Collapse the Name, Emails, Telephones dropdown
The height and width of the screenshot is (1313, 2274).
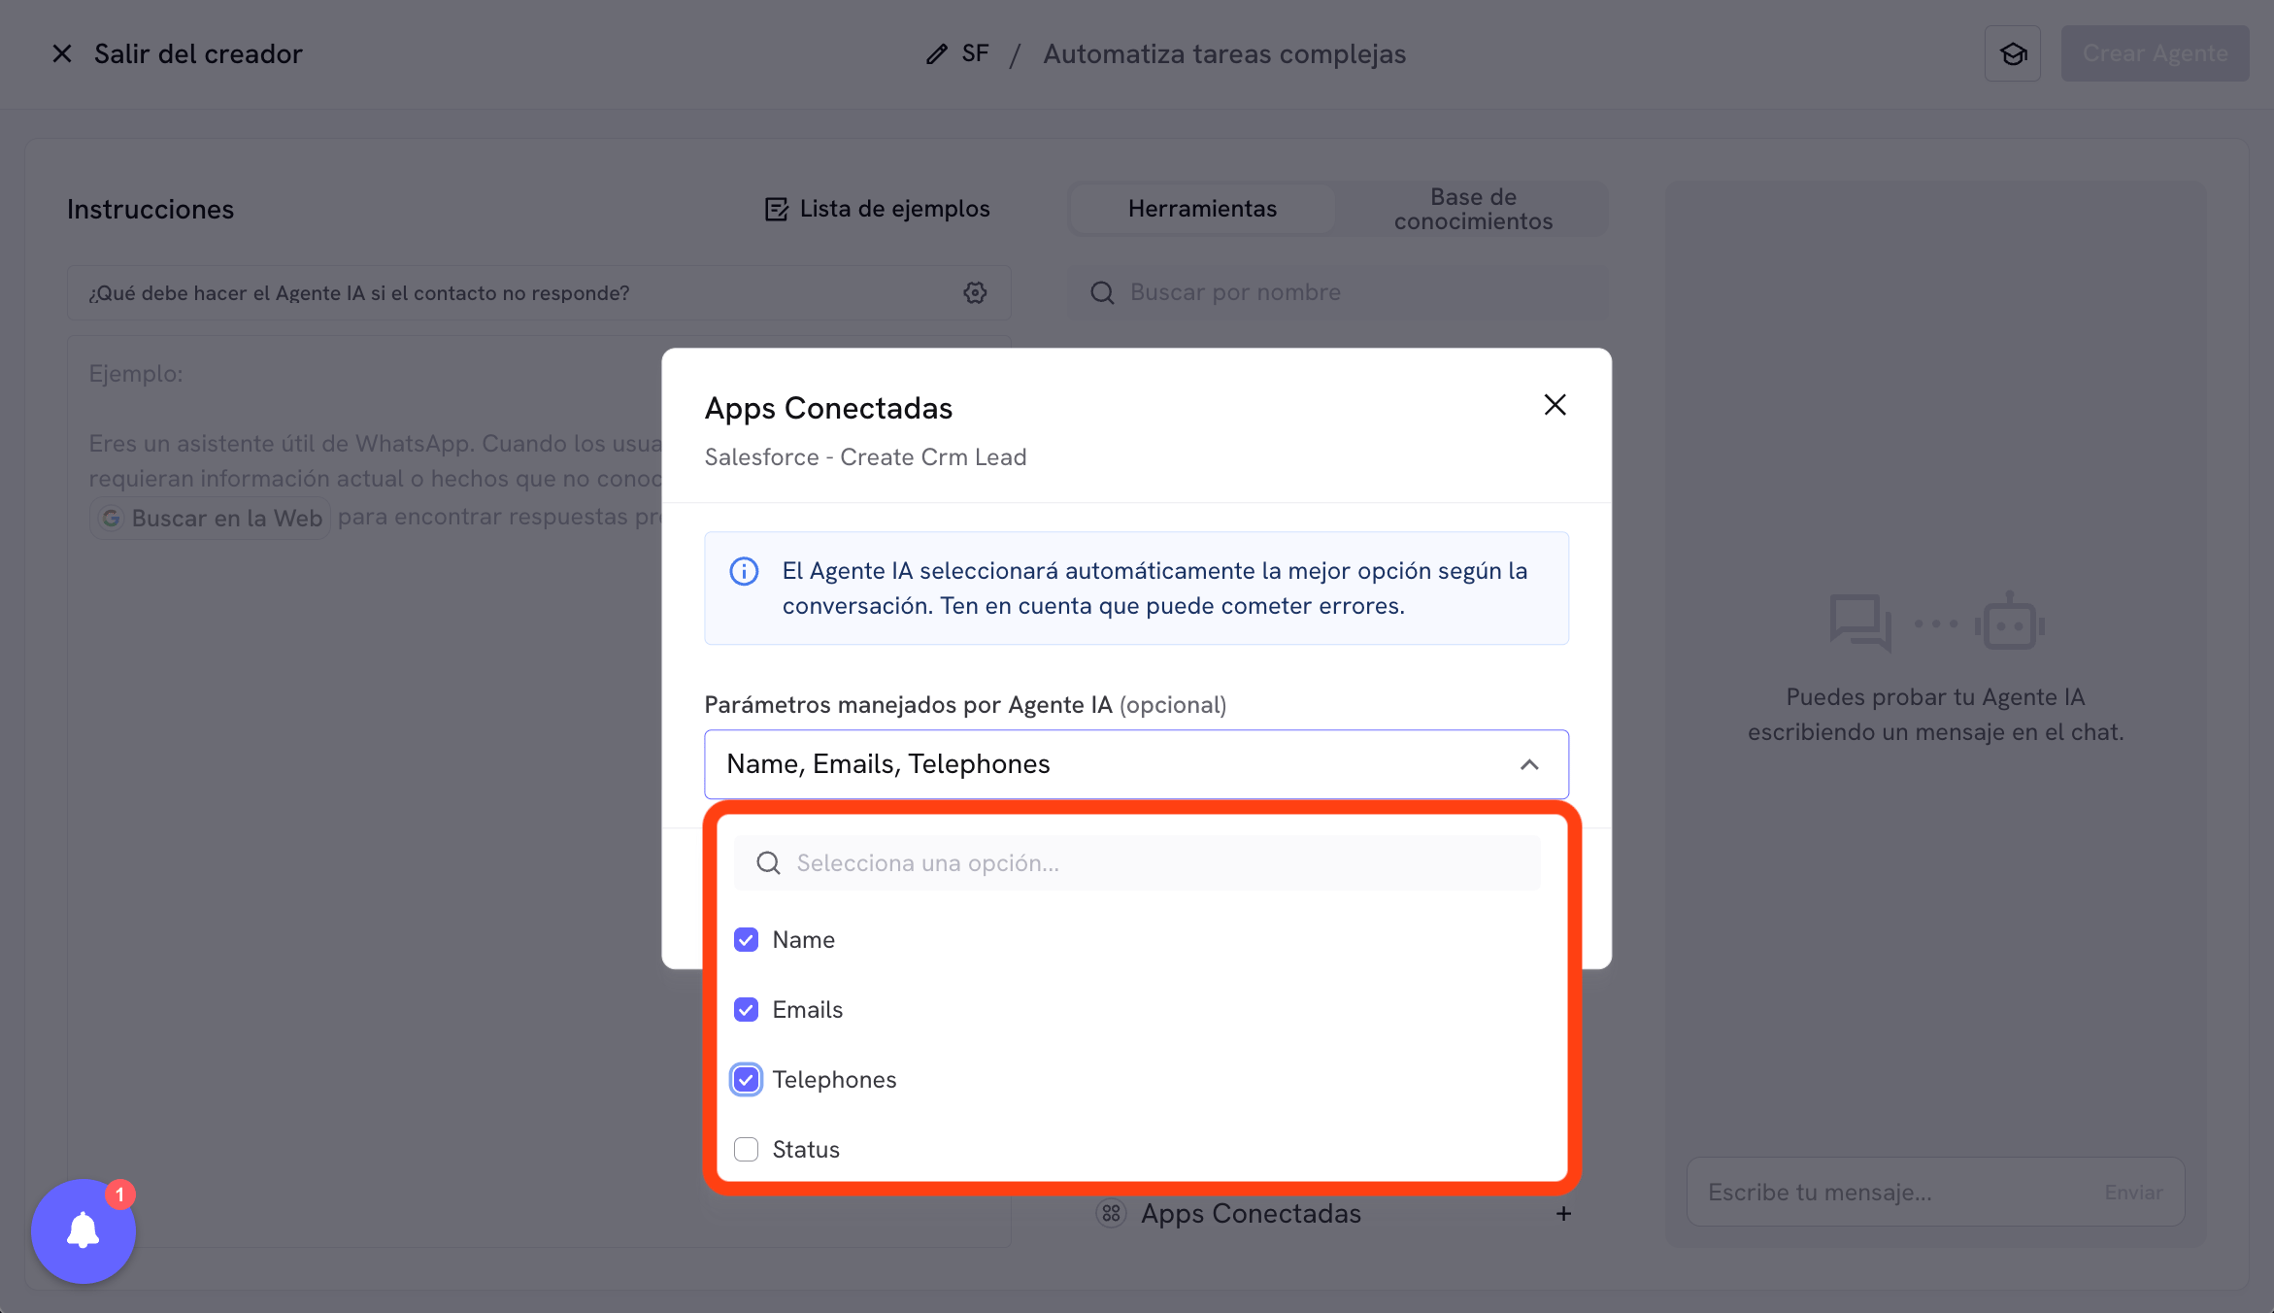tap(1136, 764)
